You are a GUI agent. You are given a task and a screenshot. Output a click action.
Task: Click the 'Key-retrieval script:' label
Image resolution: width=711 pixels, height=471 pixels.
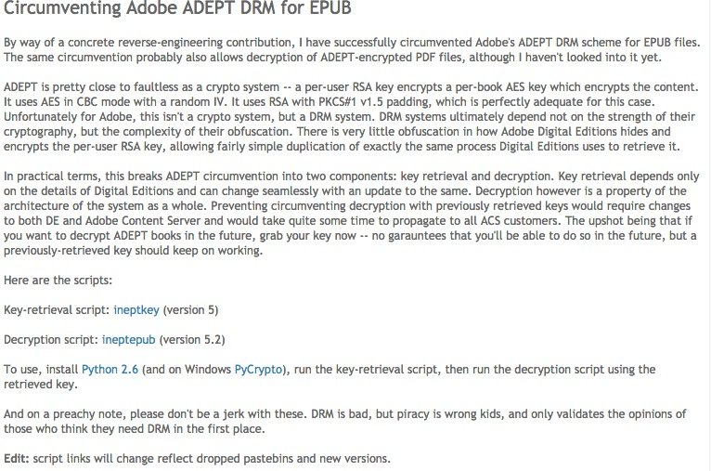(x=57, y=310)
